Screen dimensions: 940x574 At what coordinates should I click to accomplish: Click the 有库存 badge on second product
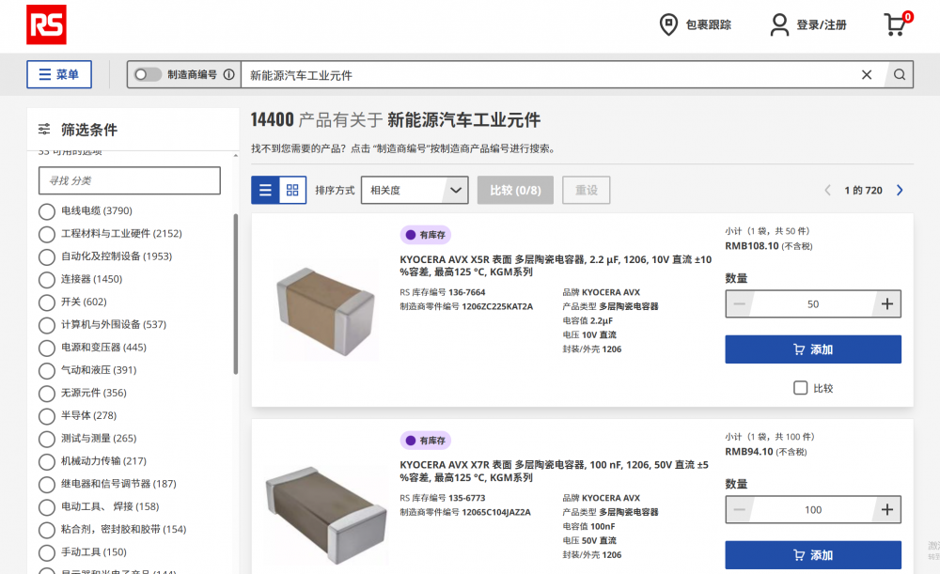click(426, 441)
